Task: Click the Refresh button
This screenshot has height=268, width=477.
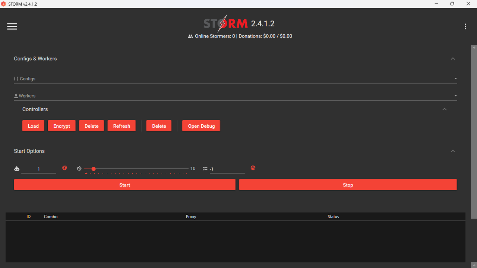Action: tap(121, 126)
